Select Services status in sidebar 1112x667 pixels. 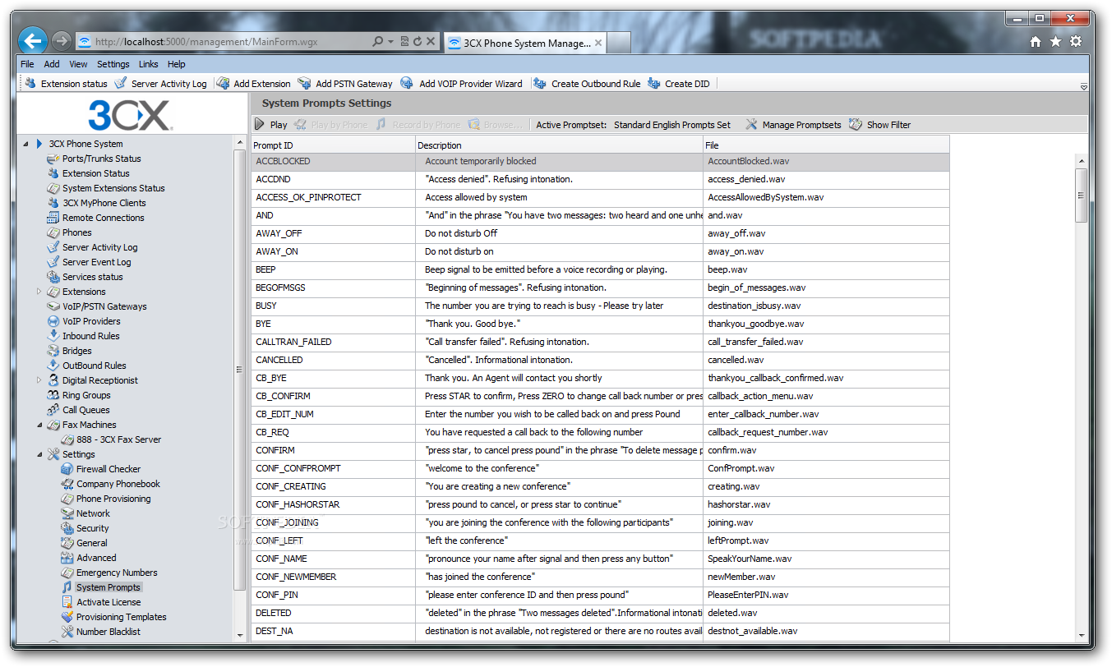(92, 277)
